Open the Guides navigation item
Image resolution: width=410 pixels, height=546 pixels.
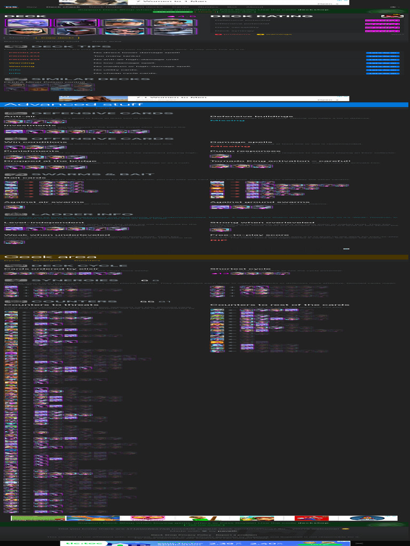(208, 7)
